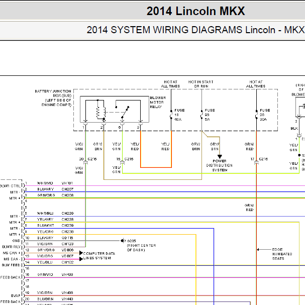Select the "(RIGHT CENTER OF DASH)" note

[x=141, y=248]
